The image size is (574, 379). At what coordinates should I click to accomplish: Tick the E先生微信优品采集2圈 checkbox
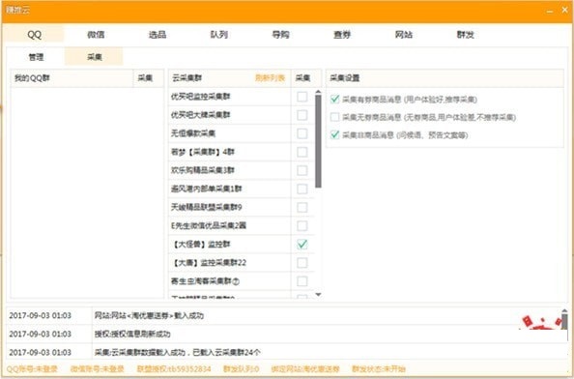[x=302, y=225]
